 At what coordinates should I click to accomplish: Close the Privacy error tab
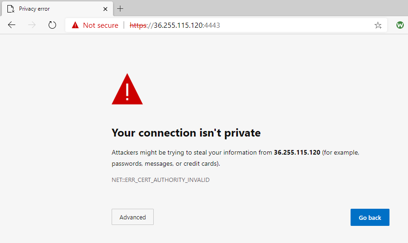point(105,9)
